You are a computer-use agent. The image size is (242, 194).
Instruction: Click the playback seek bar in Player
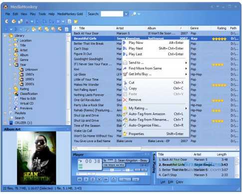point(112,174)
